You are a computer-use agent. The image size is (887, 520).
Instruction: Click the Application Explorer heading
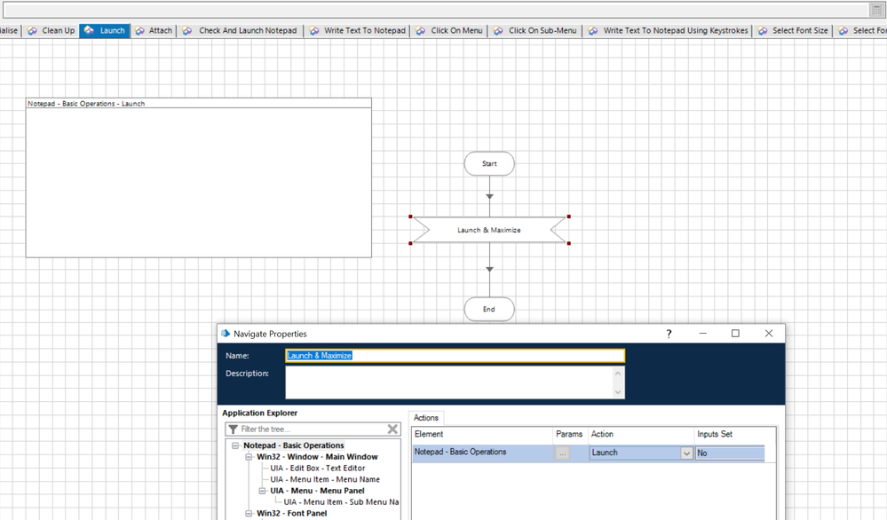[x=259, y=413]
